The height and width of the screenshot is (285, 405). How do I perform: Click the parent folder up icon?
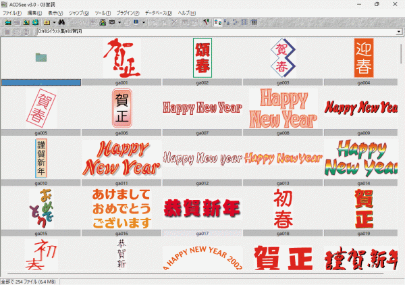tap(25, 22)
